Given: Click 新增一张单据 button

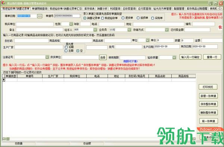Looking at the screenshot, I should pyautogui.click(x=208, y=96).
